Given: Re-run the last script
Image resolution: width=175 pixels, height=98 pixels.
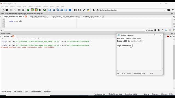Looking at the screenshot, I should [x=45, y=10].
